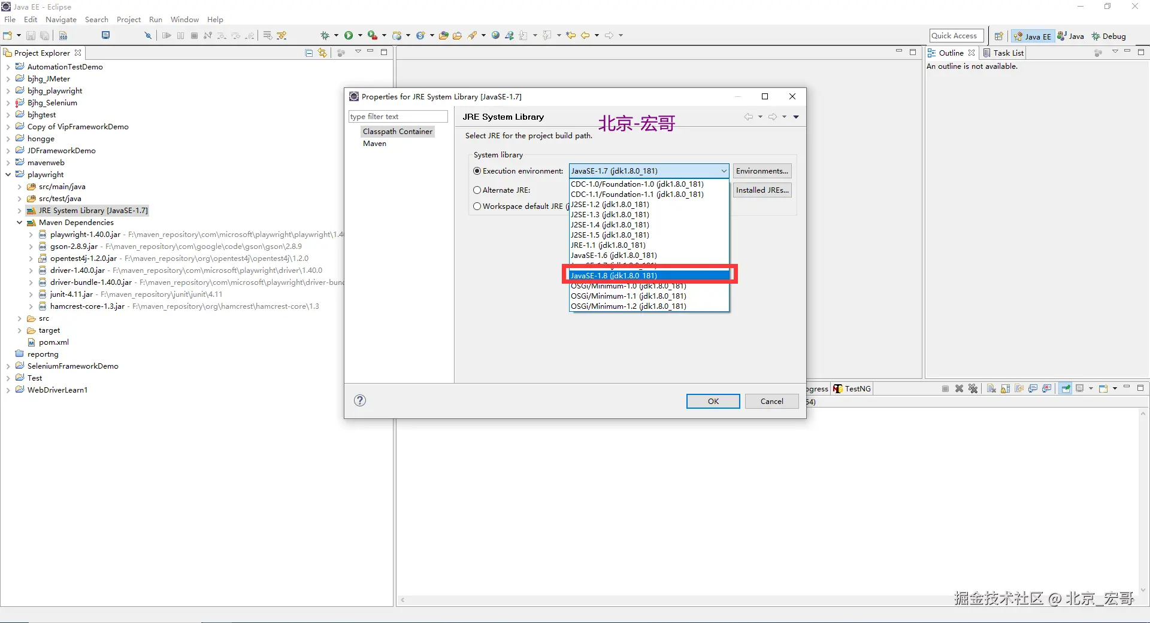This screenshot has height=623, width=1150.
Task: Click the OK button in dialog
Action: coord(713,401)
